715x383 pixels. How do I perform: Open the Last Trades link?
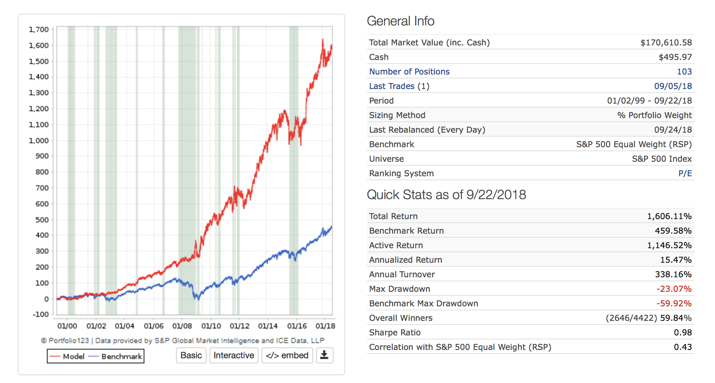[392, 86]
